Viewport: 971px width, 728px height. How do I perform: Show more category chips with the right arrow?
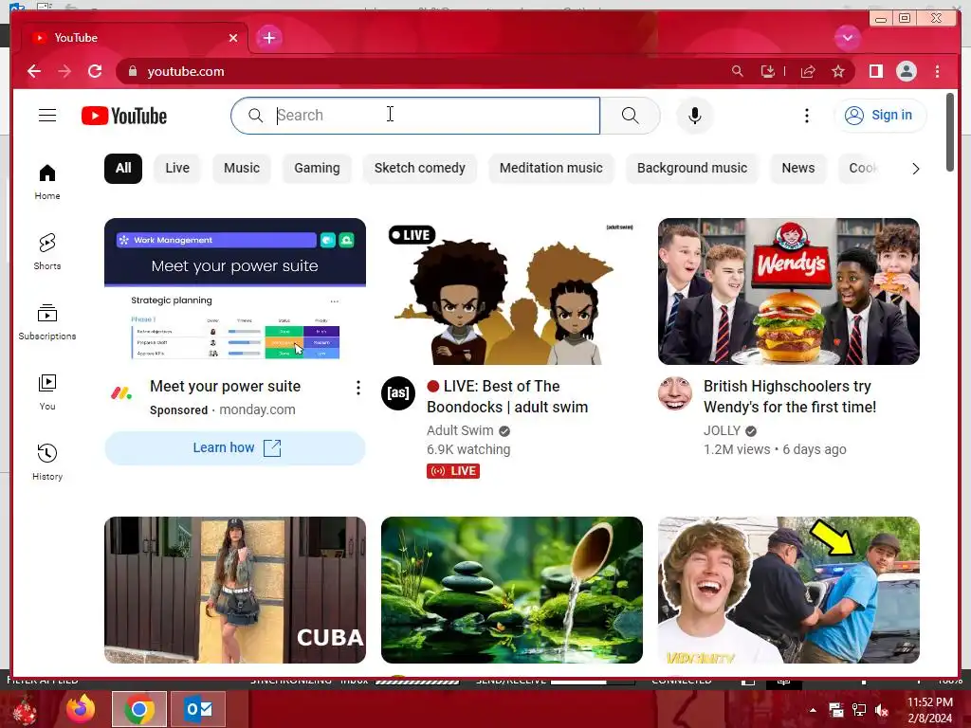click(915, 169)
